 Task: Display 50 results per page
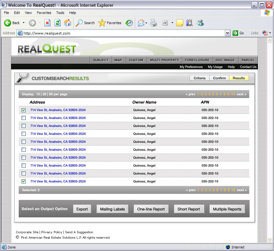tap(51, 94)
